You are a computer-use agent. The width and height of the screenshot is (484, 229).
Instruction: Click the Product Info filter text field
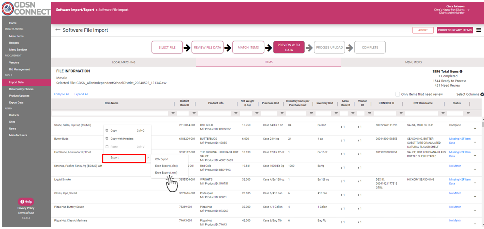[x=214, y=114]
